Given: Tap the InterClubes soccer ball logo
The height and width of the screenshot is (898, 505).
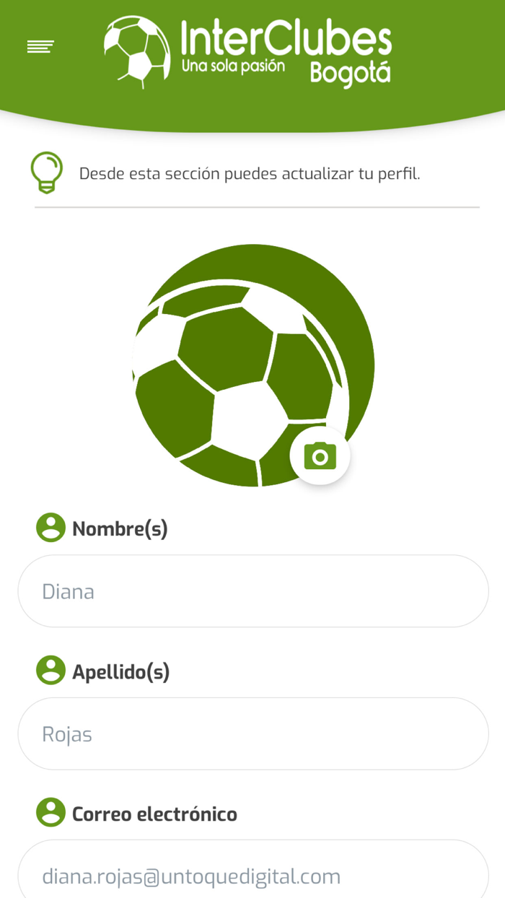Looking at the screenshot, I should (x=136, y=48).
